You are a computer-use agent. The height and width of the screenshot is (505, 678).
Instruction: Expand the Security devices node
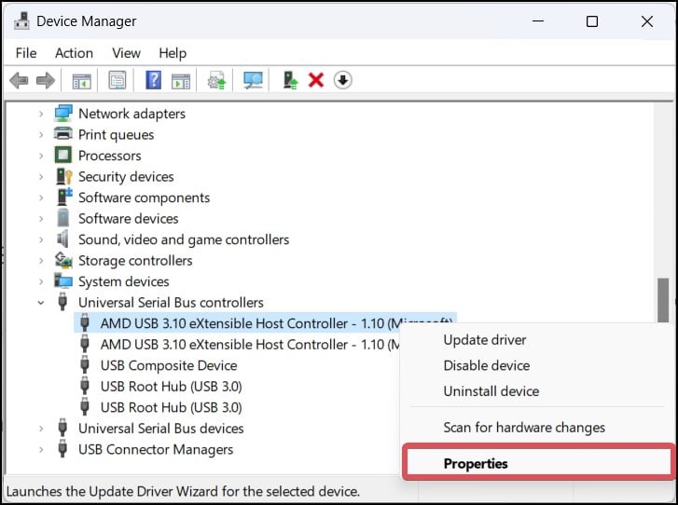pyautogui.click(x=41, y=176)
